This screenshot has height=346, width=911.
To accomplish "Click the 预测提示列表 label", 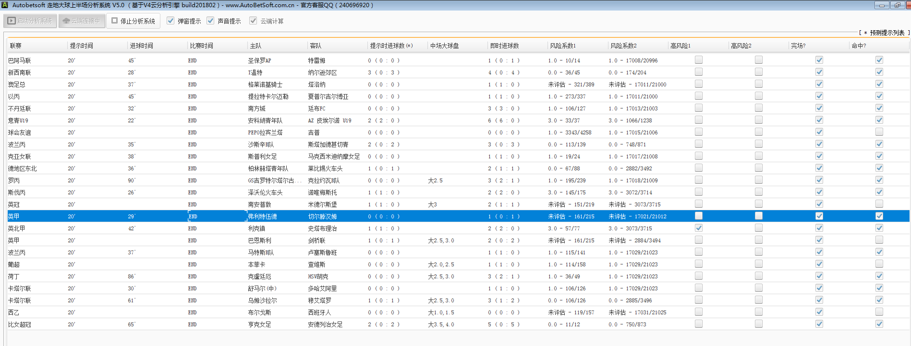I will 887,33.
